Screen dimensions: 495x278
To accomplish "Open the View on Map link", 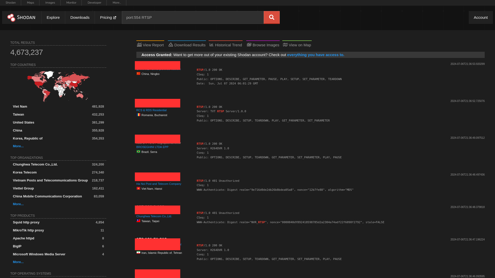I will pyautogui.click(x=297, y=45).
